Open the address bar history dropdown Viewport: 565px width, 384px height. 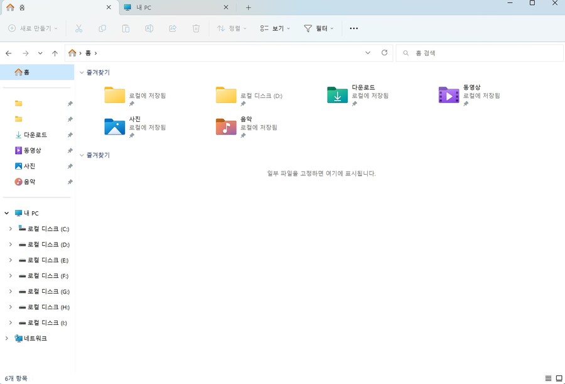(367, 53)
